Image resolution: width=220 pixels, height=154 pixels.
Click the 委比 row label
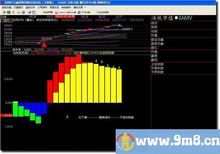pos(154,48)
